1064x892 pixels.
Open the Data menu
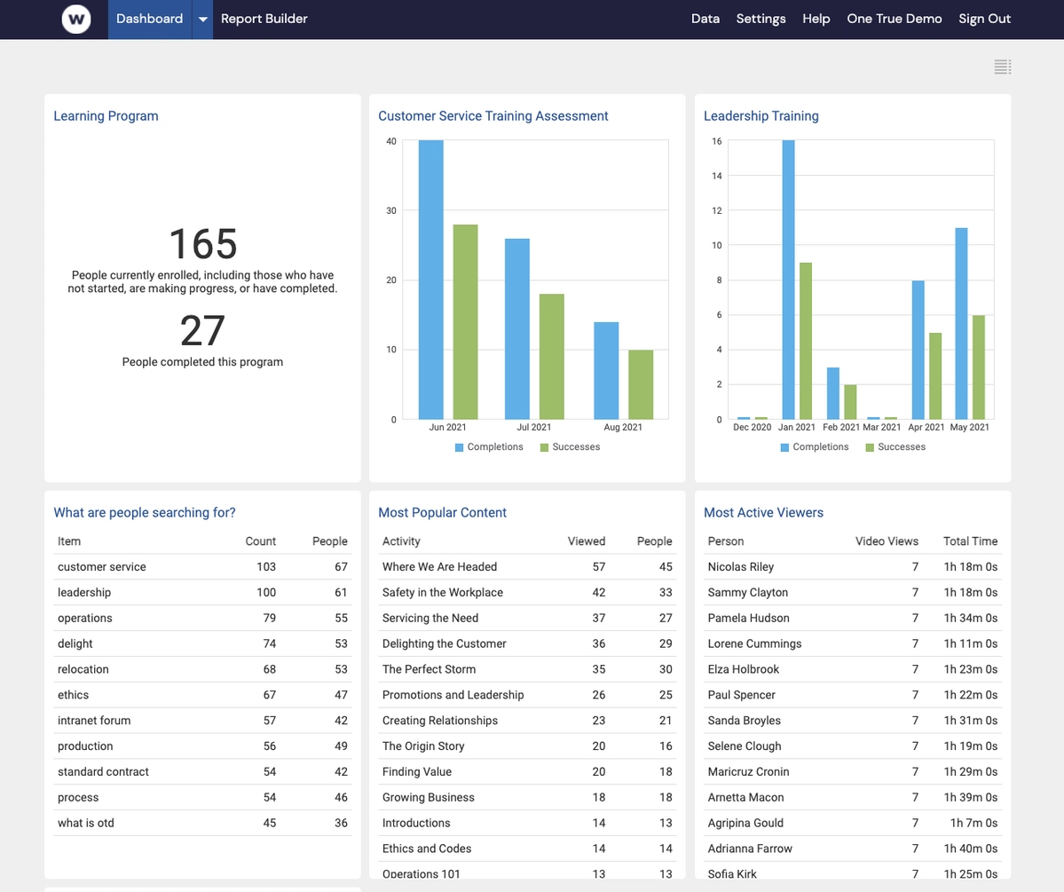click(x=705, y=18)
